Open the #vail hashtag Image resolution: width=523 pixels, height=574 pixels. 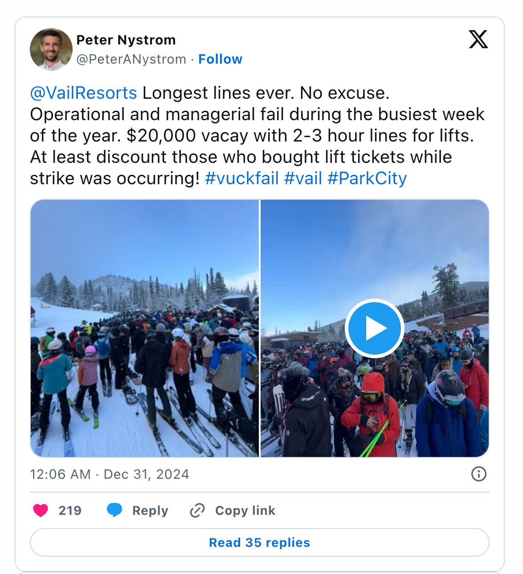(x=303, y=178)
